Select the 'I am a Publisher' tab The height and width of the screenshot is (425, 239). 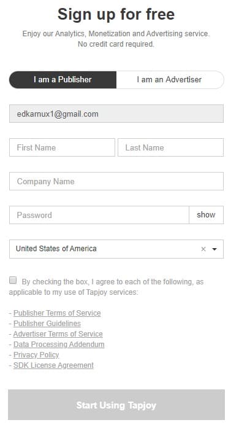tap(63, 80)
